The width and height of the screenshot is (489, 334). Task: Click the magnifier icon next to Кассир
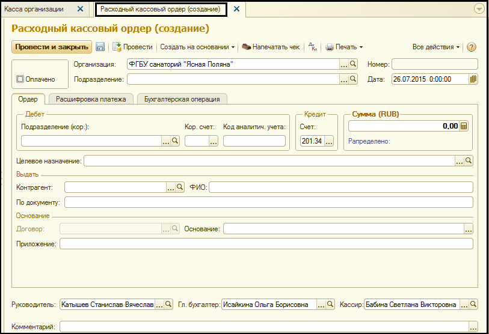click(x=473, y=305)
